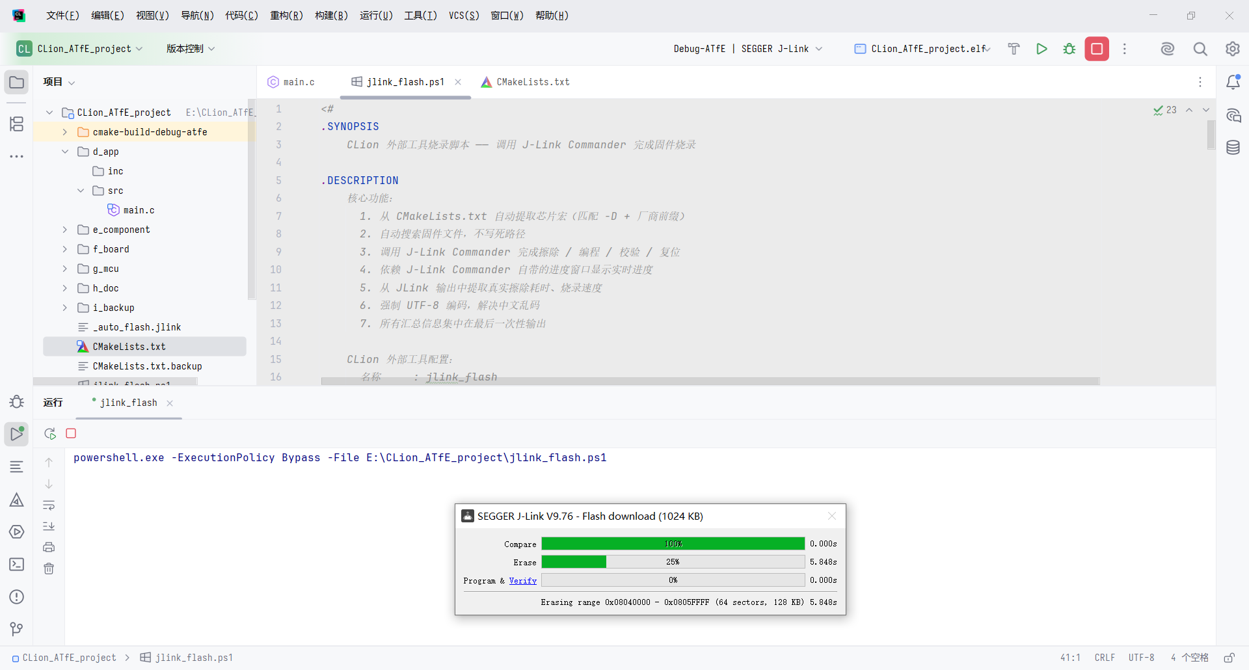
Task: Open Notifications bell
Action: (x=1233, y=82)
